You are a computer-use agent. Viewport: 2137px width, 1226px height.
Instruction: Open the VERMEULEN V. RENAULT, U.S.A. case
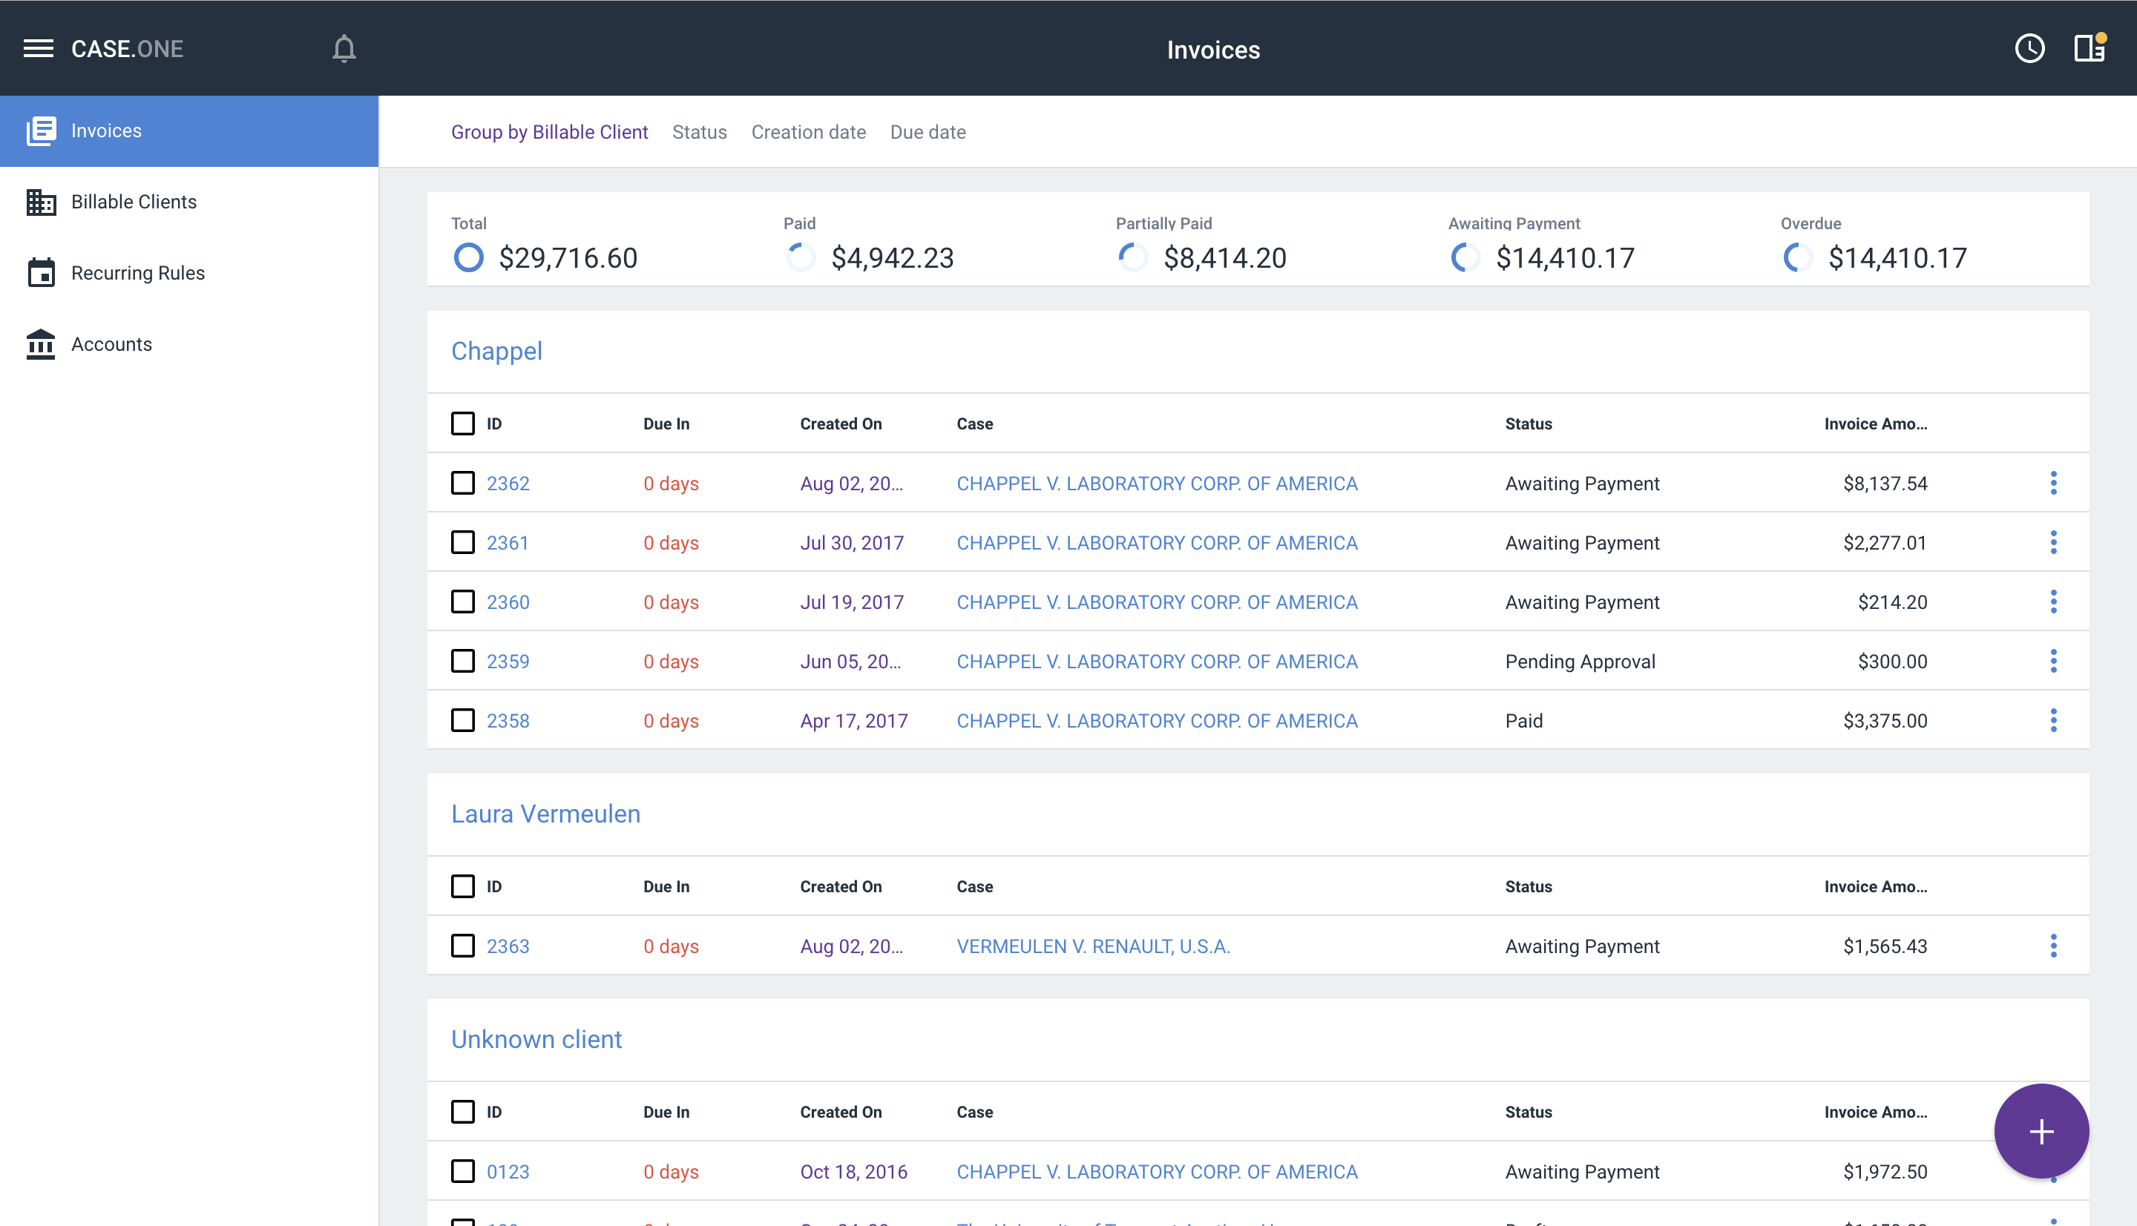point(1092,946)
